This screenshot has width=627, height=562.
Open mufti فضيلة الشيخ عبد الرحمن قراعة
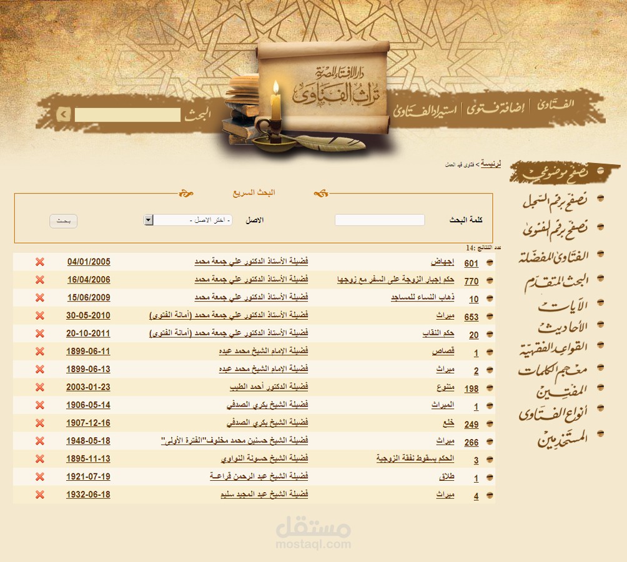pyautogui.click(x=259, y=476)
